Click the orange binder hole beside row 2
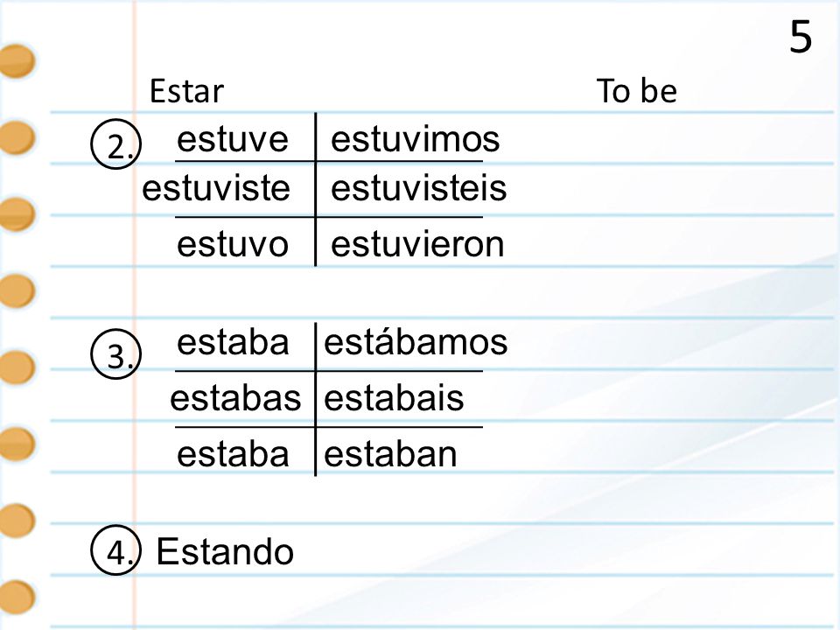This screenshot has width=840, height=630. 16,137
